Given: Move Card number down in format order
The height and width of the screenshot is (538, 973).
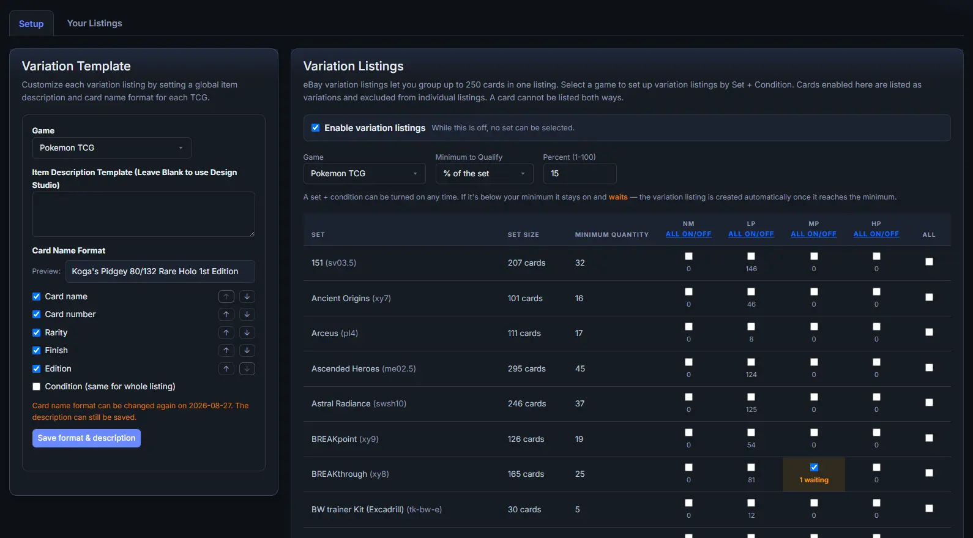Looking at the screenshot, I should (247, 315).
